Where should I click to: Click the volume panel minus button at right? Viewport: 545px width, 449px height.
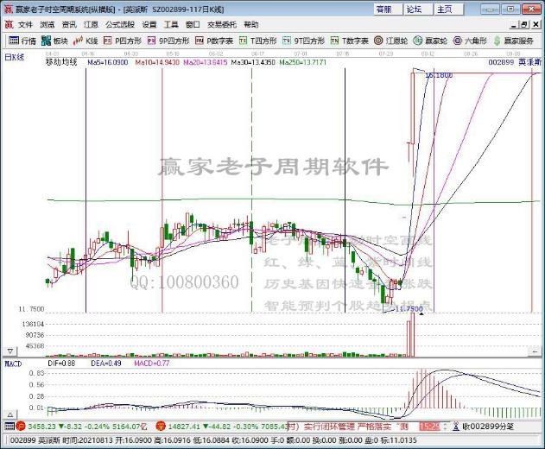(535, 351)
